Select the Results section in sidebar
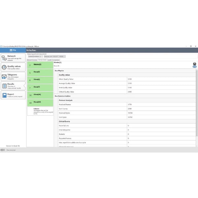The height and width of the screenshot is (198, 198). (x=13, y=86)
